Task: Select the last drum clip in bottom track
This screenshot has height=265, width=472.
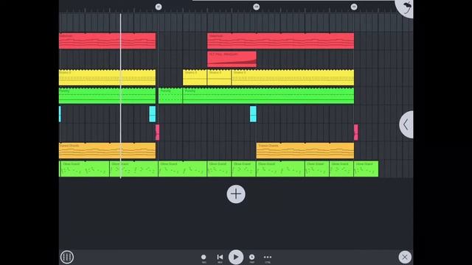Action: pos(366,169)
